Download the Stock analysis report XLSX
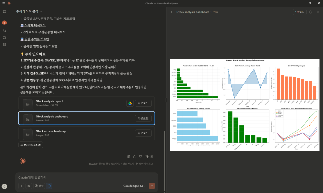This screenshot has height=193, width=323. click(x=143, y=103)
